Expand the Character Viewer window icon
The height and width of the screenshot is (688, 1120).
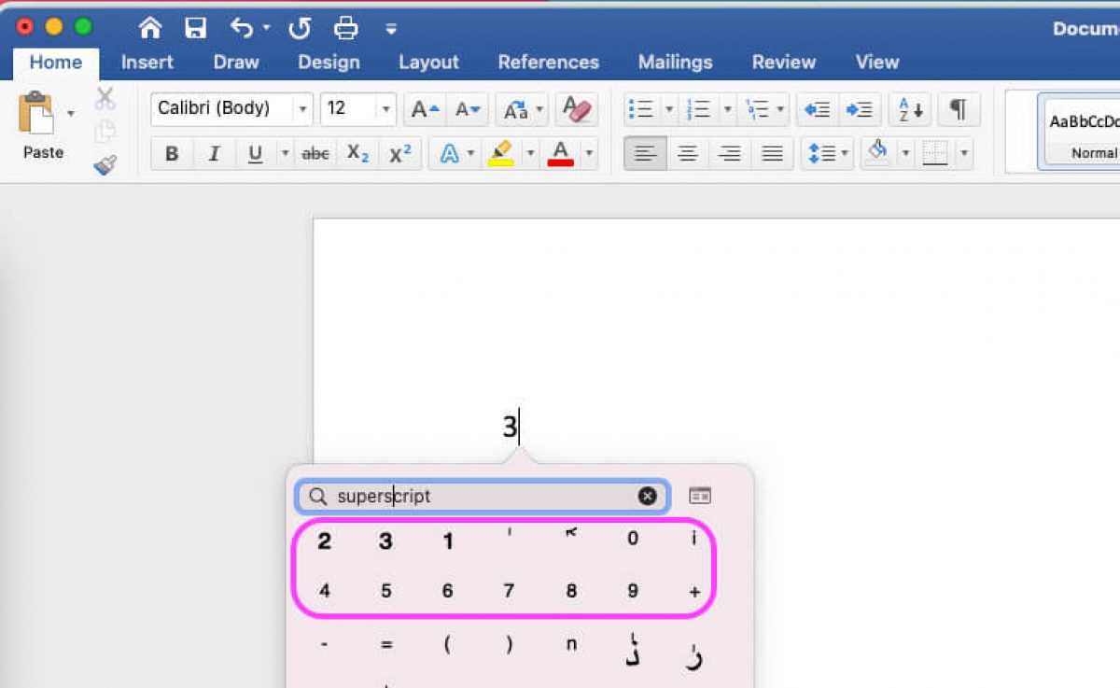pos(700,496)
